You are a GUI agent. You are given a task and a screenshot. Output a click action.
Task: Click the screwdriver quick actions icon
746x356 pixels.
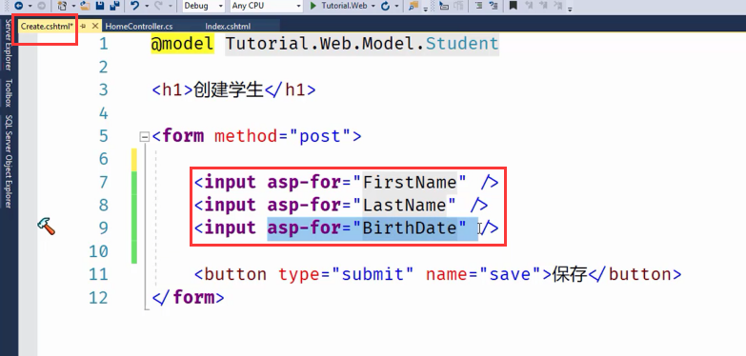46,227
